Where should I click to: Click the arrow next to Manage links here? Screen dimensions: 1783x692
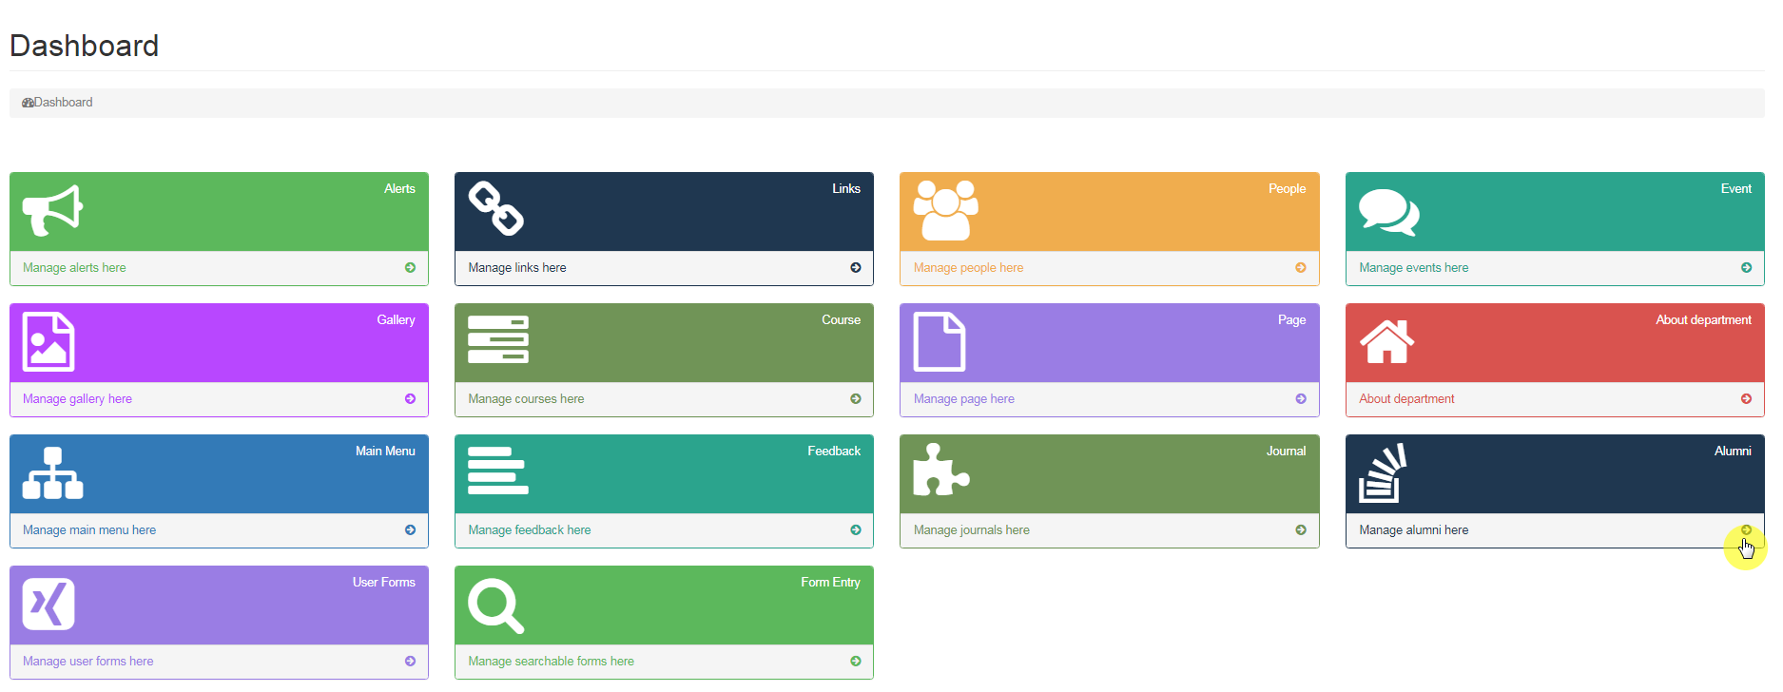coord(856,268)
